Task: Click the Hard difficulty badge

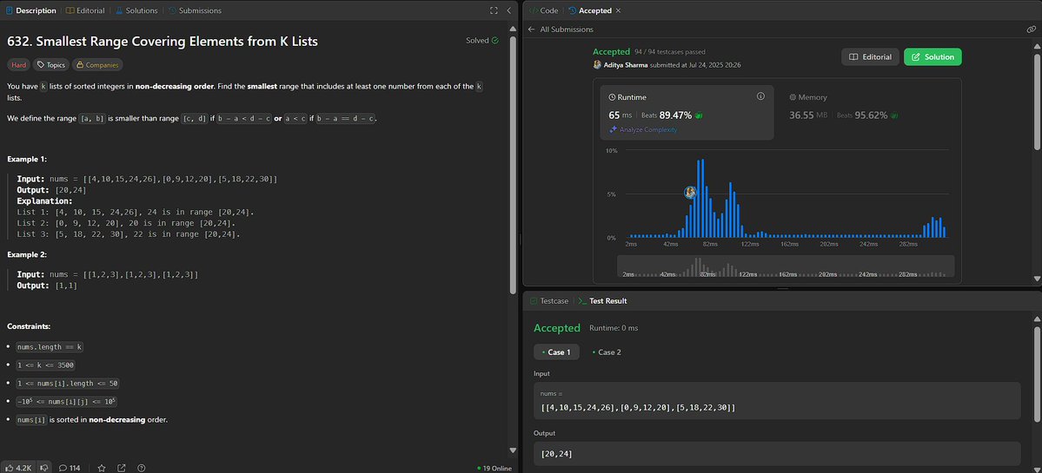Action: pyautogui.click(x=18, y=65)
